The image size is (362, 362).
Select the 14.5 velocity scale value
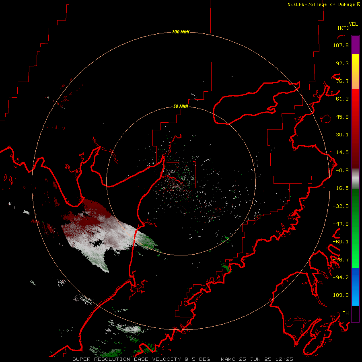coord(342,152)
